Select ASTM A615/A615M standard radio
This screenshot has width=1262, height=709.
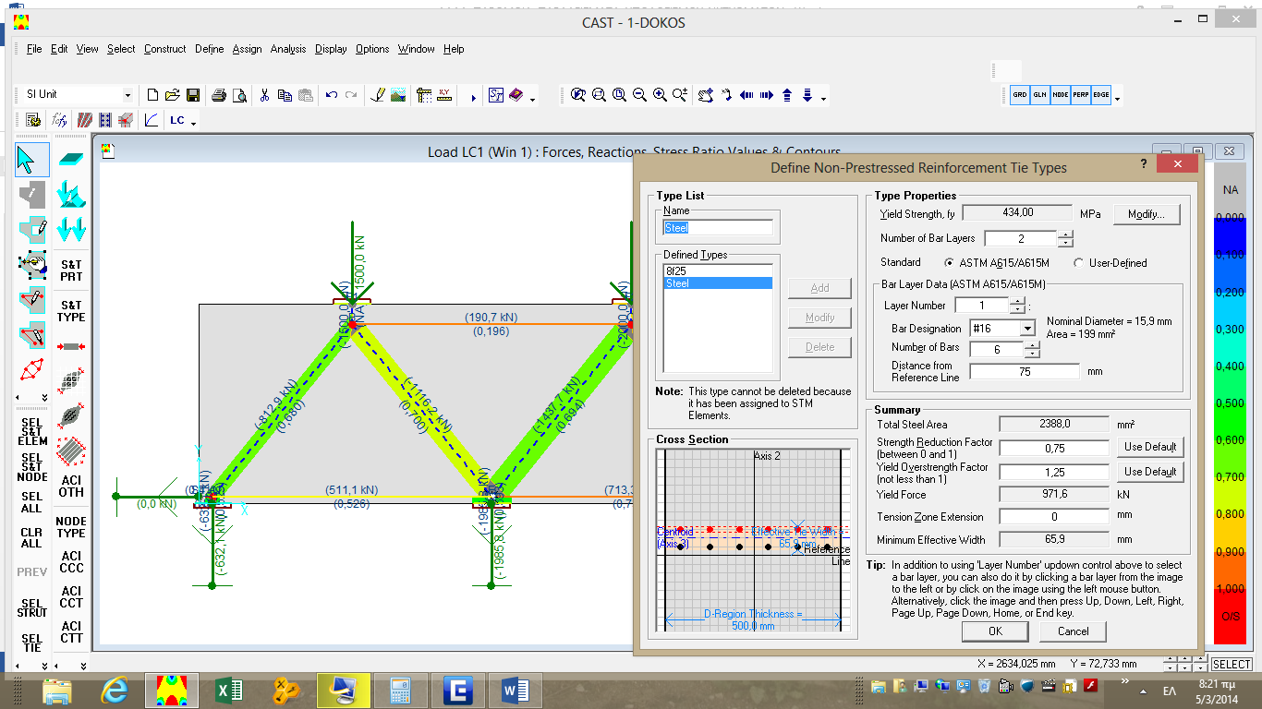[x=949, y=263]
